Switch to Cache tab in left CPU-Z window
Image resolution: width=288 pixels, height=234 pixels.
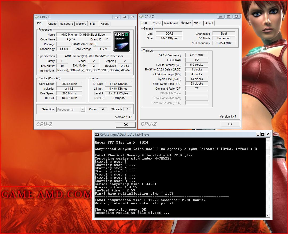tap(52, 24)
